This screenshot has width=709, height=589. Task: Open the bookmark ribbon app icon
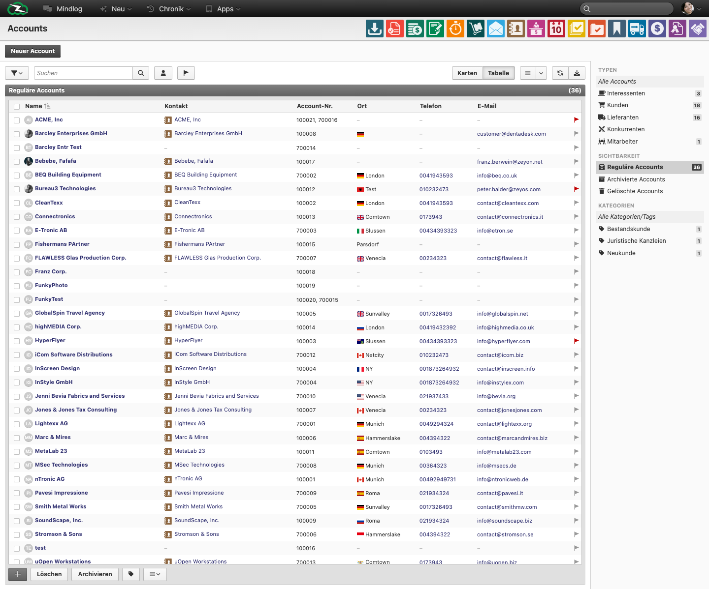tap(617, 29)
